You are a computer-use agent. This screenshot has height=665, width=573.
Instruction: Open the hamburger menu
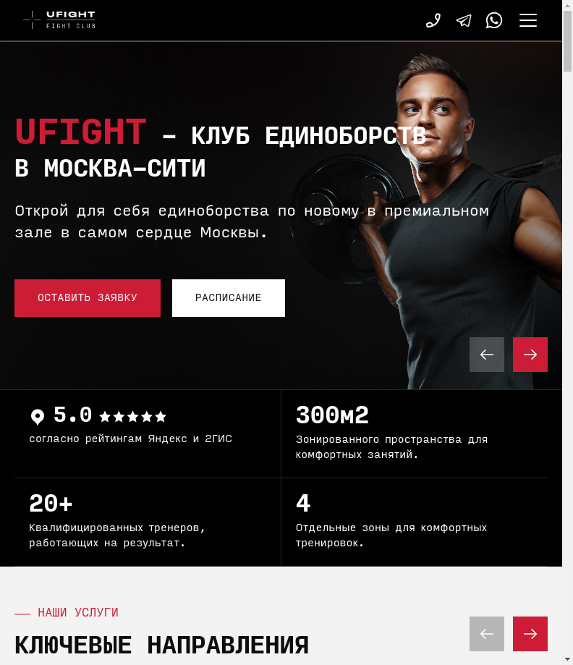(528, 20)
